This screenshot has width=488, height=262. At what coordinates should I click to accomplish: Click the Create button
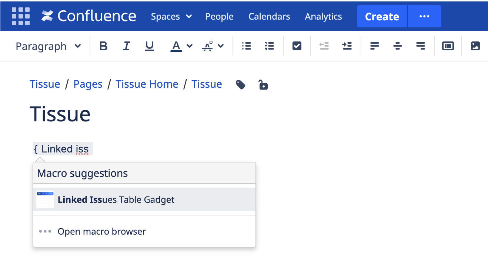tap(382, 16)
